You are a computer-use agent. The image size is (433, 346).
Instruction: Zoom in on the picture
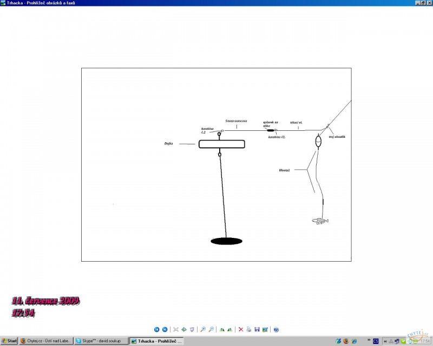[x=202, y=329]
